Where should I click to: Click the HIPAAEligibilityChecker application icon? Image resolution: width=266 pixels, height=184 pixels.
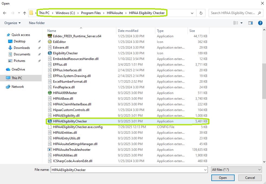[50, 121]
